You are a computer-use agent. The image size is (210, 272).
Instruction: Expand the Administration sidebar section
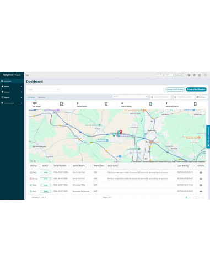tap(12, 103)
